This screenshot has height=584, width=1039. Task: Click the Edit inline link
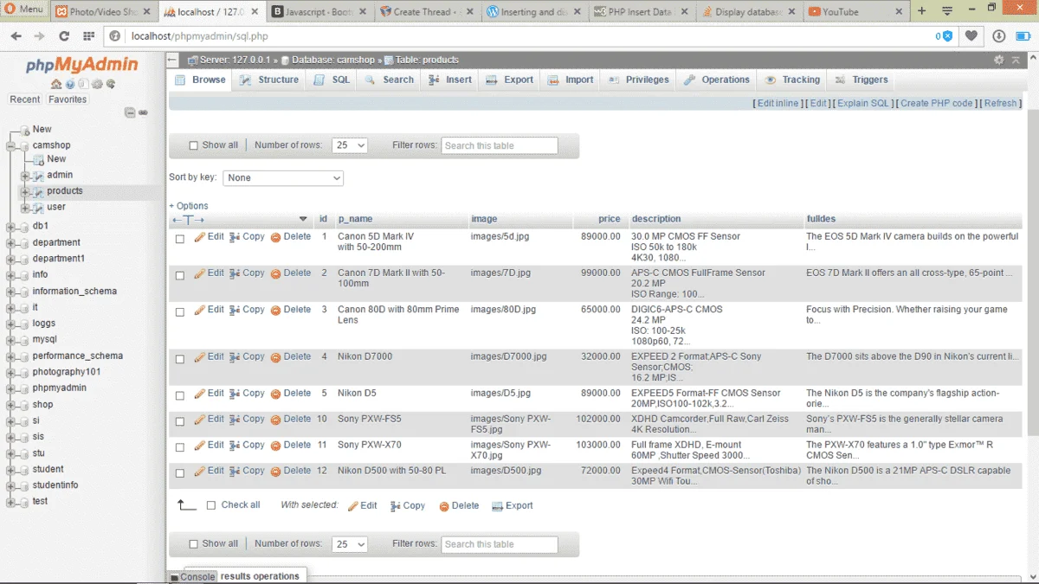(x=778, y=103)
